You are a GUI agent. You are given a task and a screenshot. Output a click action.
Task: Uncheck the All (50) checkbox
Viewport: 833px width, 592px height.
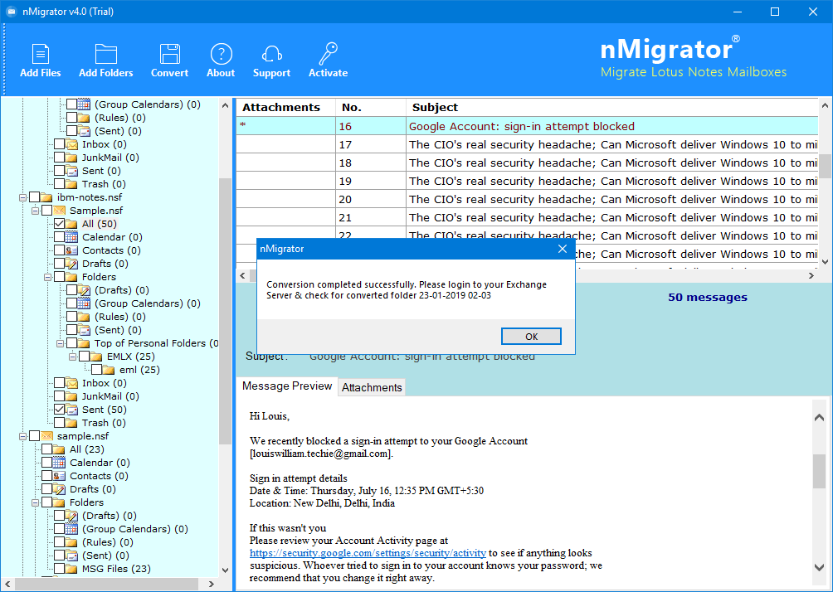(x=60, y=224)
